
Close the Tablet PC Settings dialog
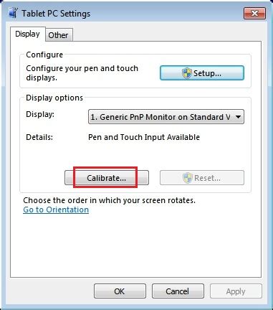(254, 13)
